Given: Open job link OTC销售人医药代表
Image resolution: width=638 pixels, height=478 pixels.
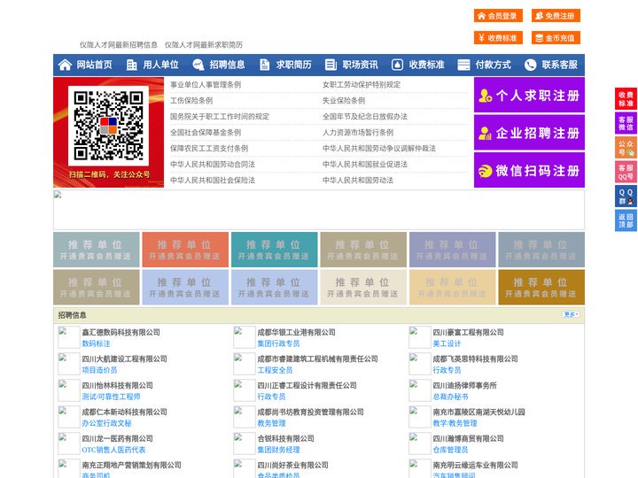Looking at the screenshot, I should [113, 450].
